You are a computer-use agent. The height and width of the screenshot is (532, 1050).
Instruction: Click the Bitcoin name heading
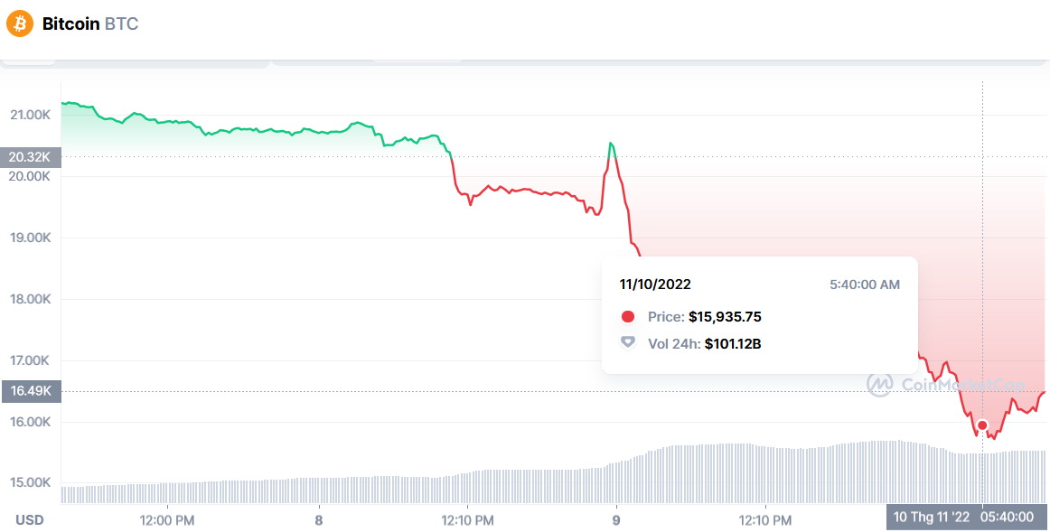[x=71, y=24]
